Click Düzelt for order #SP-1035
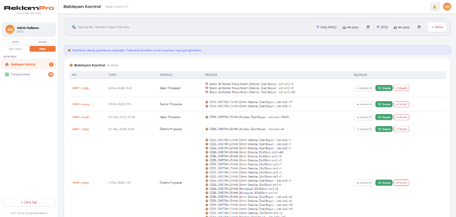This screenshot has width=456, height=217. point(401,88)
